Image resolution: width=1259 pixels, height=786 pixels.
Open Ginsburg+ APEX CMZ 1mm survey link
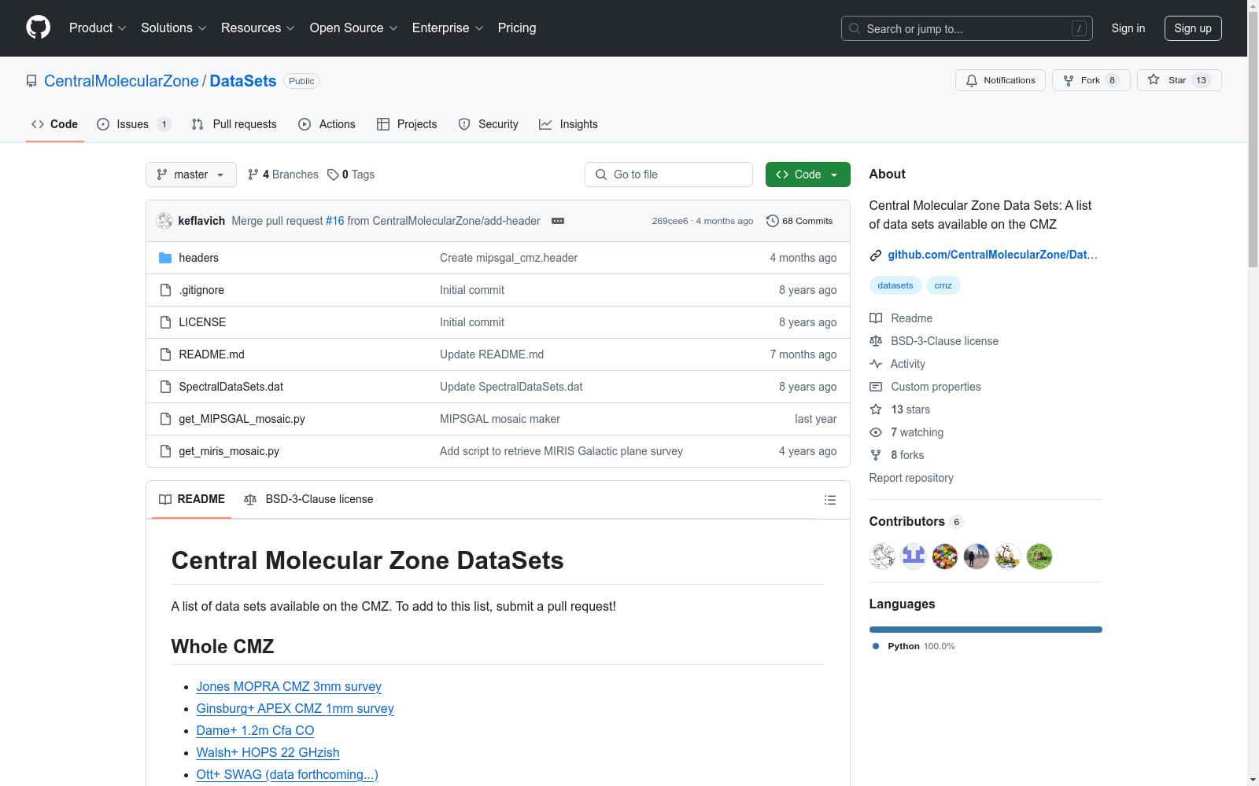click(x=295, y=708)
